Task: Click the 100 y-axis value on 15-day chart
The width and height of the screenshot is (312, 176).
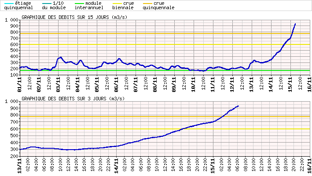Action: [15, 75]
